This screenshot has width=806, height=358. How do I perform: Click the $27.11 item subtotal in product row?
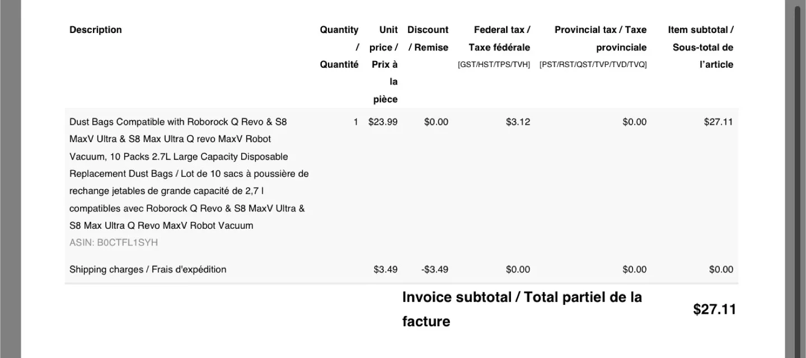tap(718, 122)
